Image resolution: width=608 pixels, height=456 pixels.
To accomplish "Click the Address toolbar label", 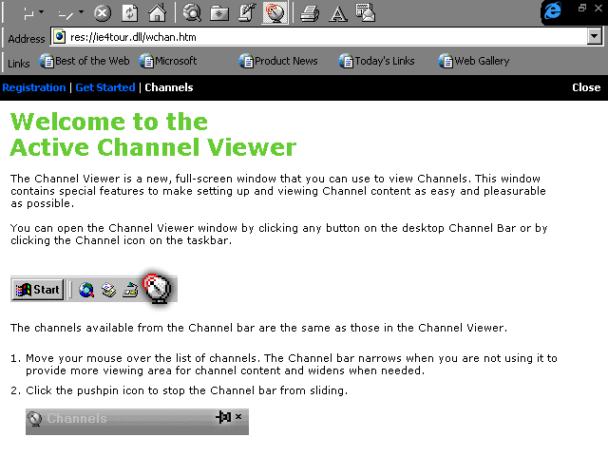I will 27,39.
